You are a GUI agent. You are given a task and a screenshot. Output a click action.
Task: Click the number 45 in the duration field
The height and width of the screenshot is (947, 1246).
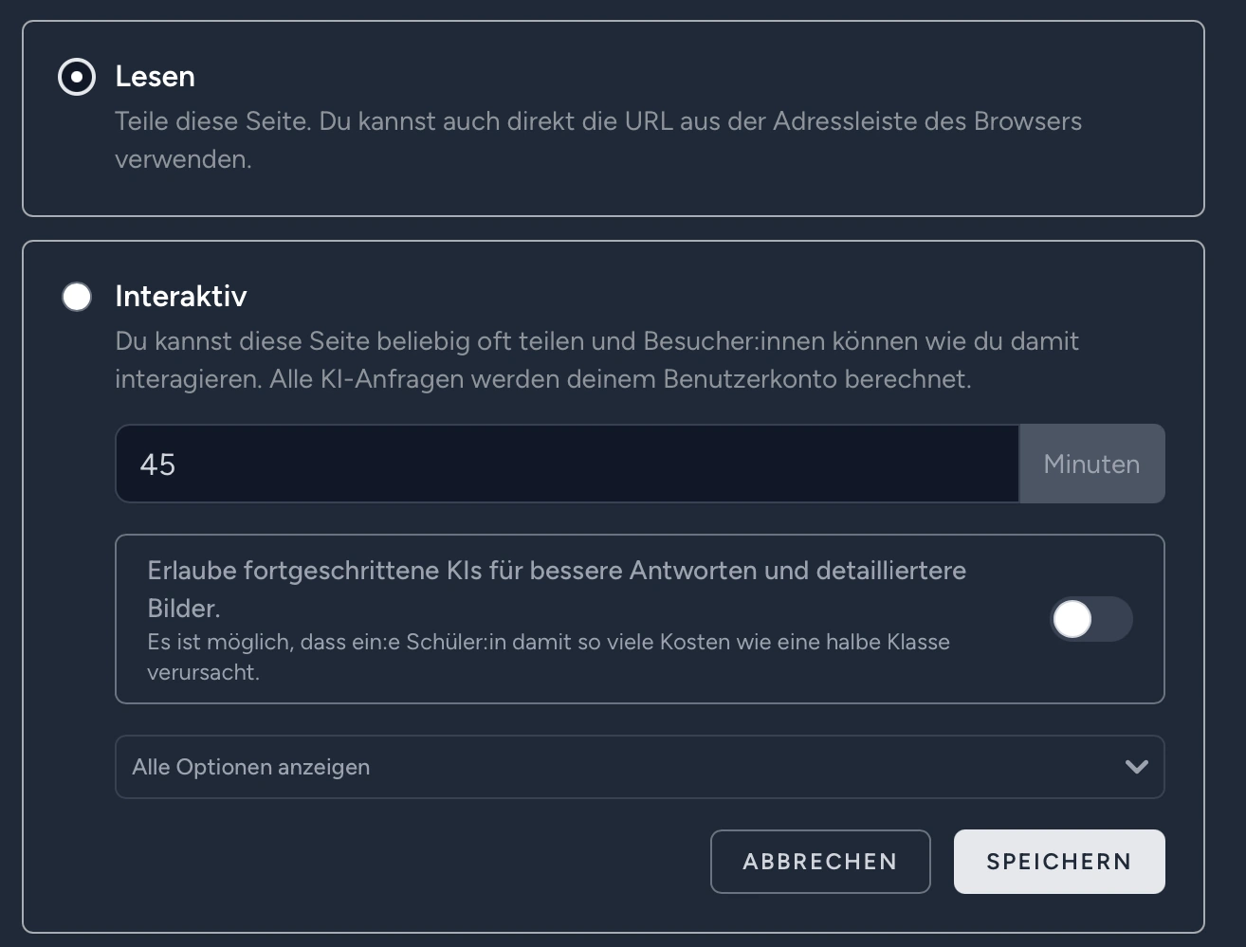pos(157,465)
